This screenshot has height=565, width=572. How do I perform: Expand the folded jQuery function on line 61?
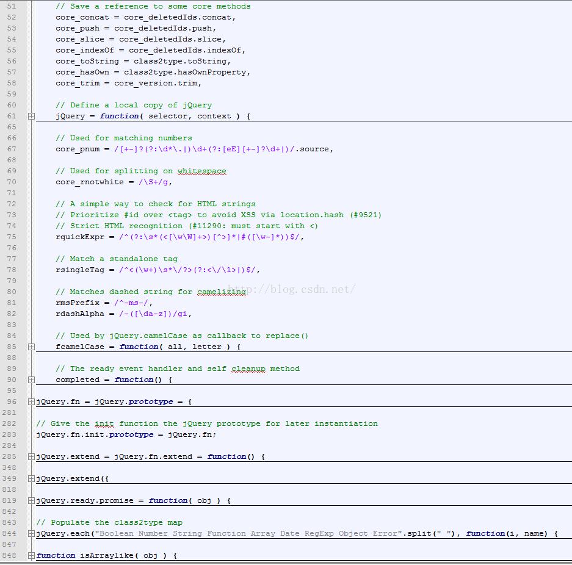pyautogui.click(x=31, y=117)
